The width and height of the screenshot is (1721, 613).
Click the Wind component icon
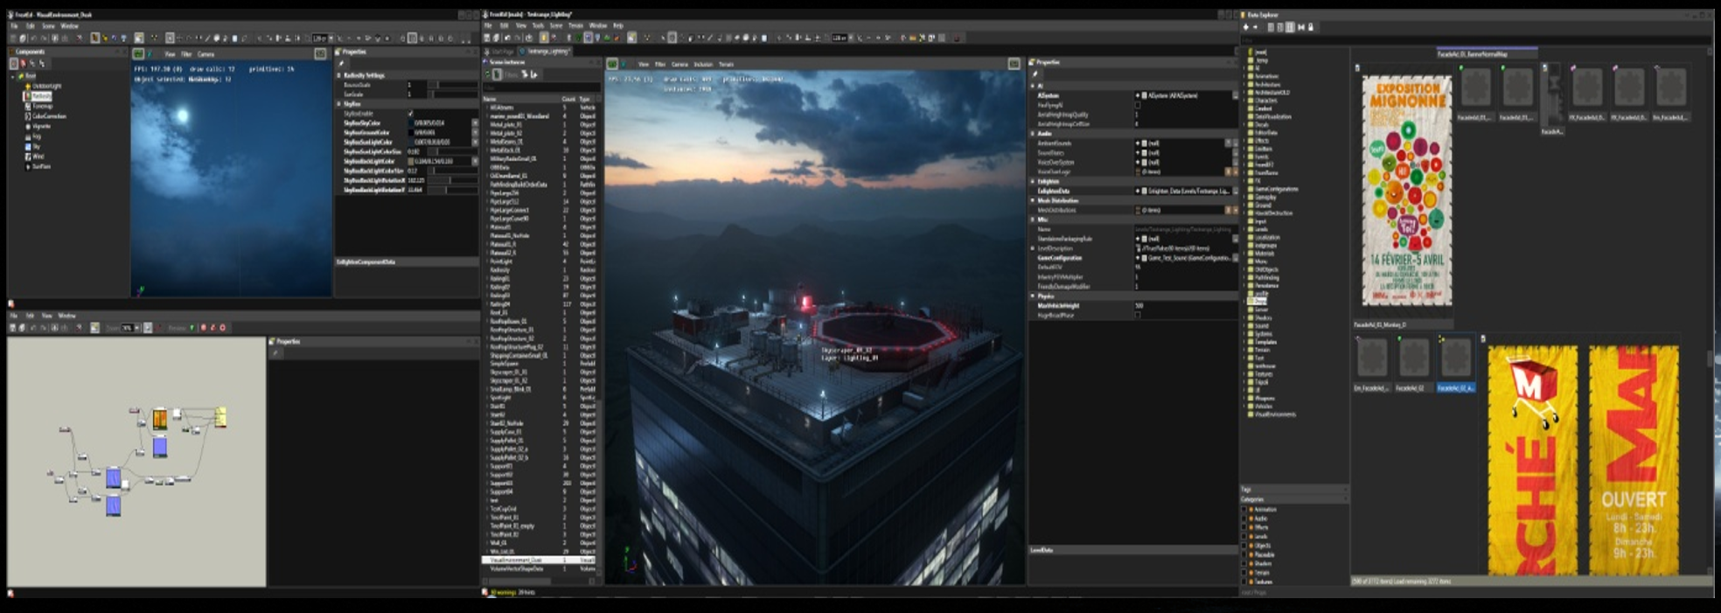[x=28, y=157]
